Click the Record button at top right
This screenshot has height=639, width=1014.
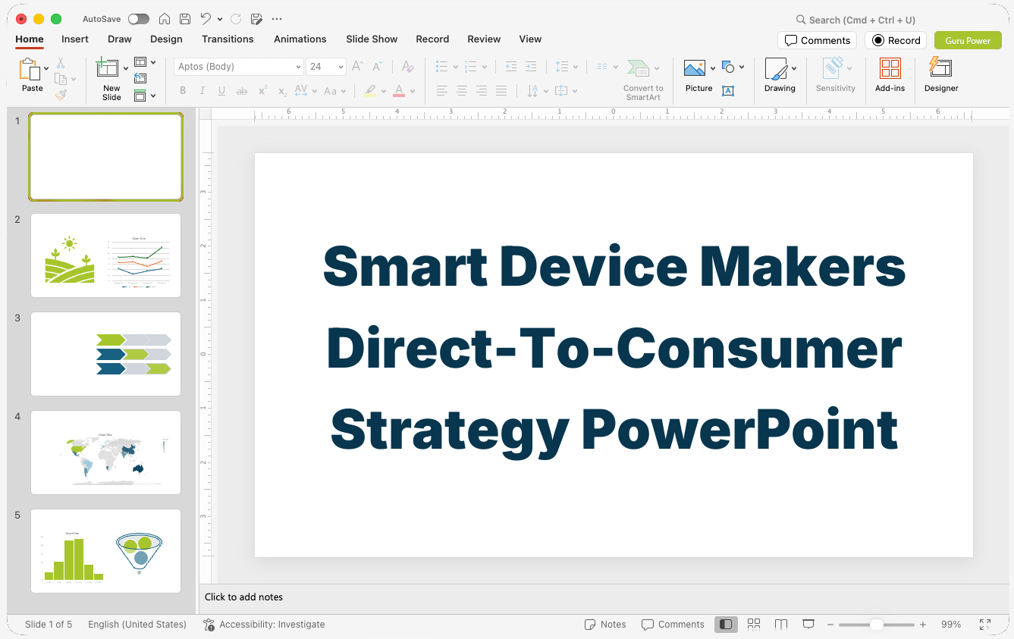(896, 40)
